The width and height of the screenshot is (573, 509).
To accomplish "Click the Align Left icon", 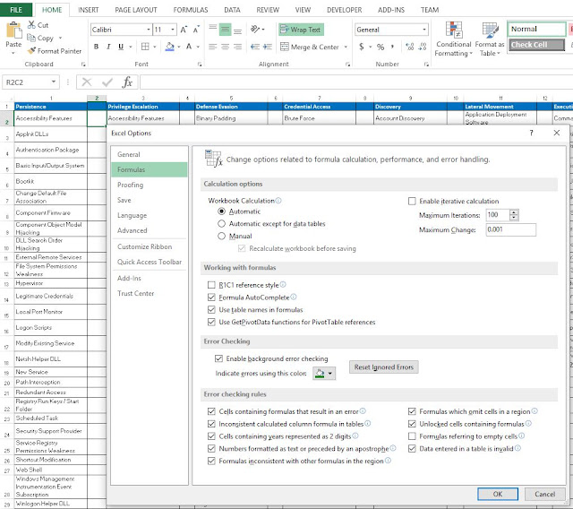I will coord(213,47).
